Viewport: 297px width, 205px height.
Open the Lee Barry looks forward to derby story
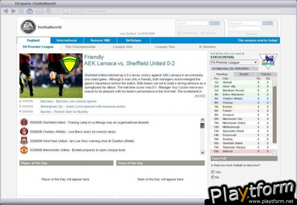(73, 132)
